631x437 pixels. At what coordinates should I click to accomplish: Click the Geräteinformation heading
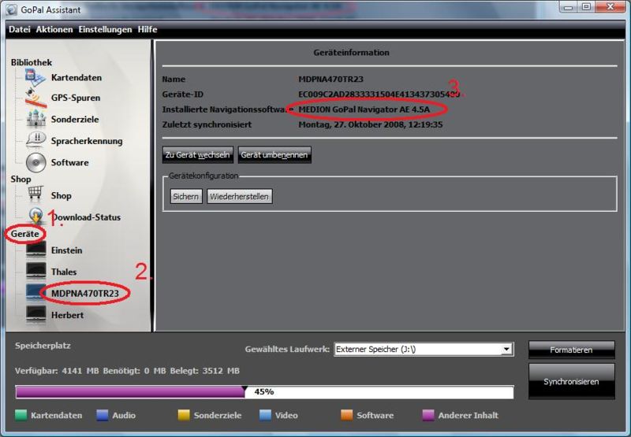point(351,53)
